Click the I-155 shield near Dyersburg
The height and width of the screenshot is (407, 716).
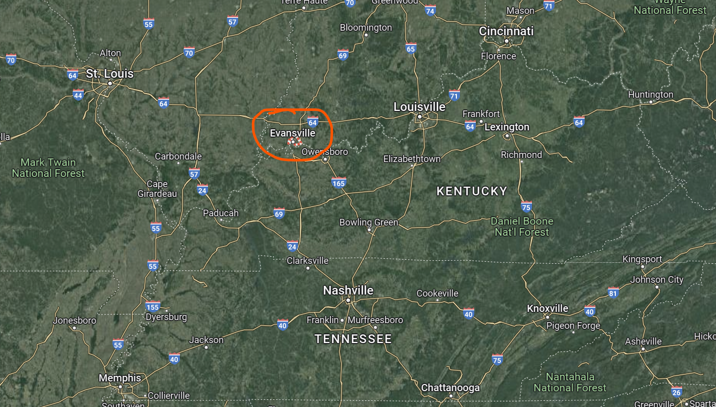point(152,306)
